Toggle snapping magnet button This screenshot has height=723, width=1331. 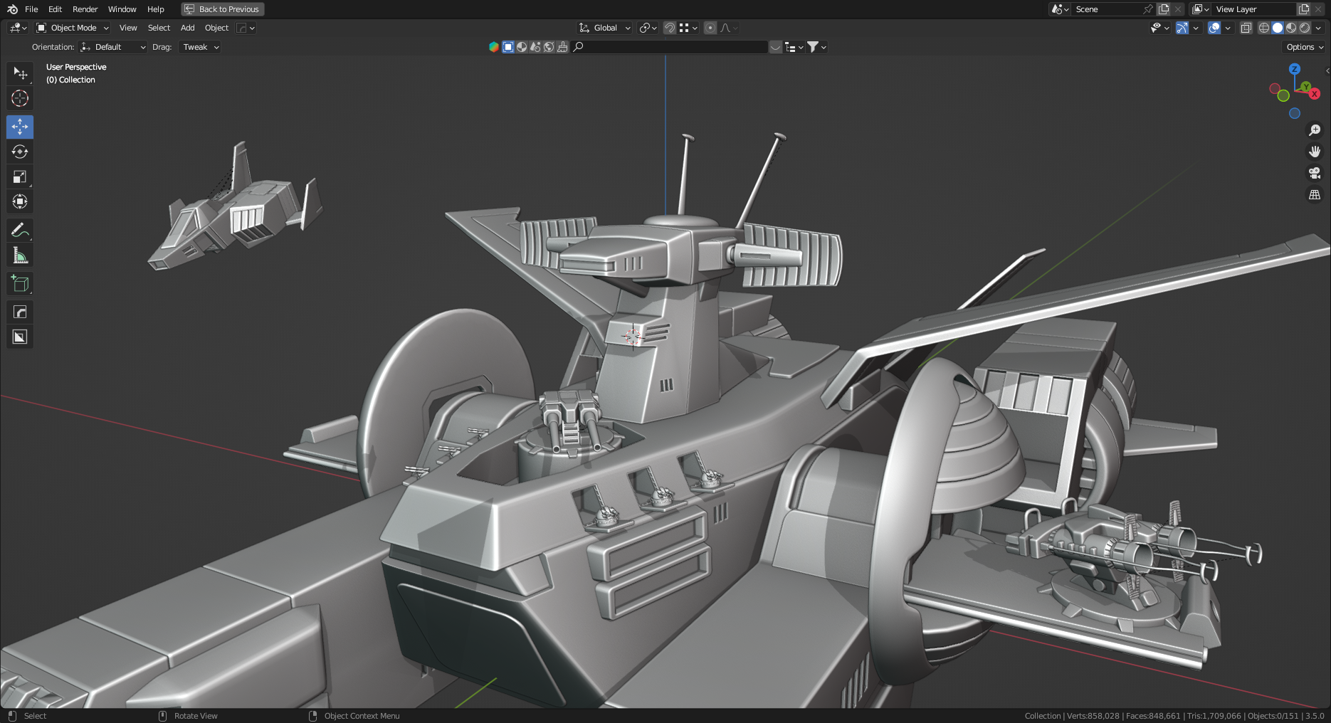pyautogui.click(x=669, y=28)
